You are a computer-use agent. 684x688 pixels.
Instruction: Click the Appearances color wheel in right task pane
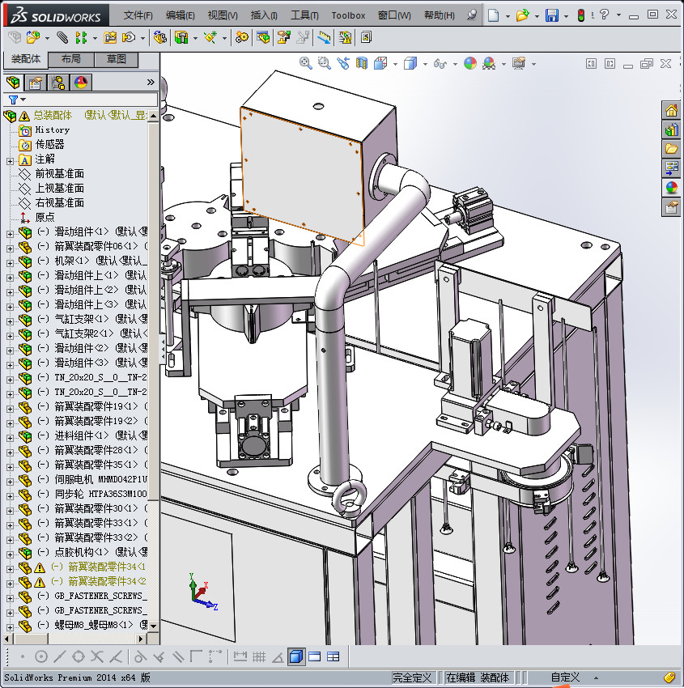coord(671,187)
